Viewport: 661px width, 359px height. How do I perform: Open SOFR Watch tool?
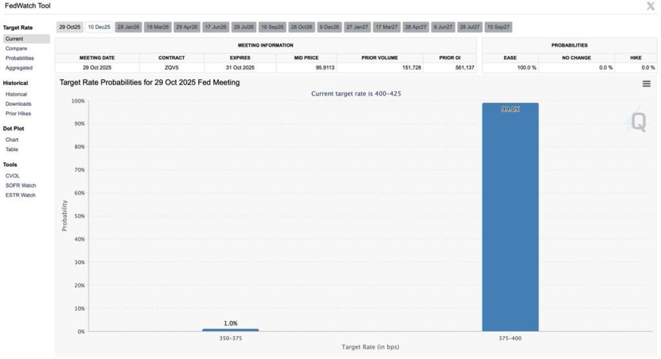[20, 185]
